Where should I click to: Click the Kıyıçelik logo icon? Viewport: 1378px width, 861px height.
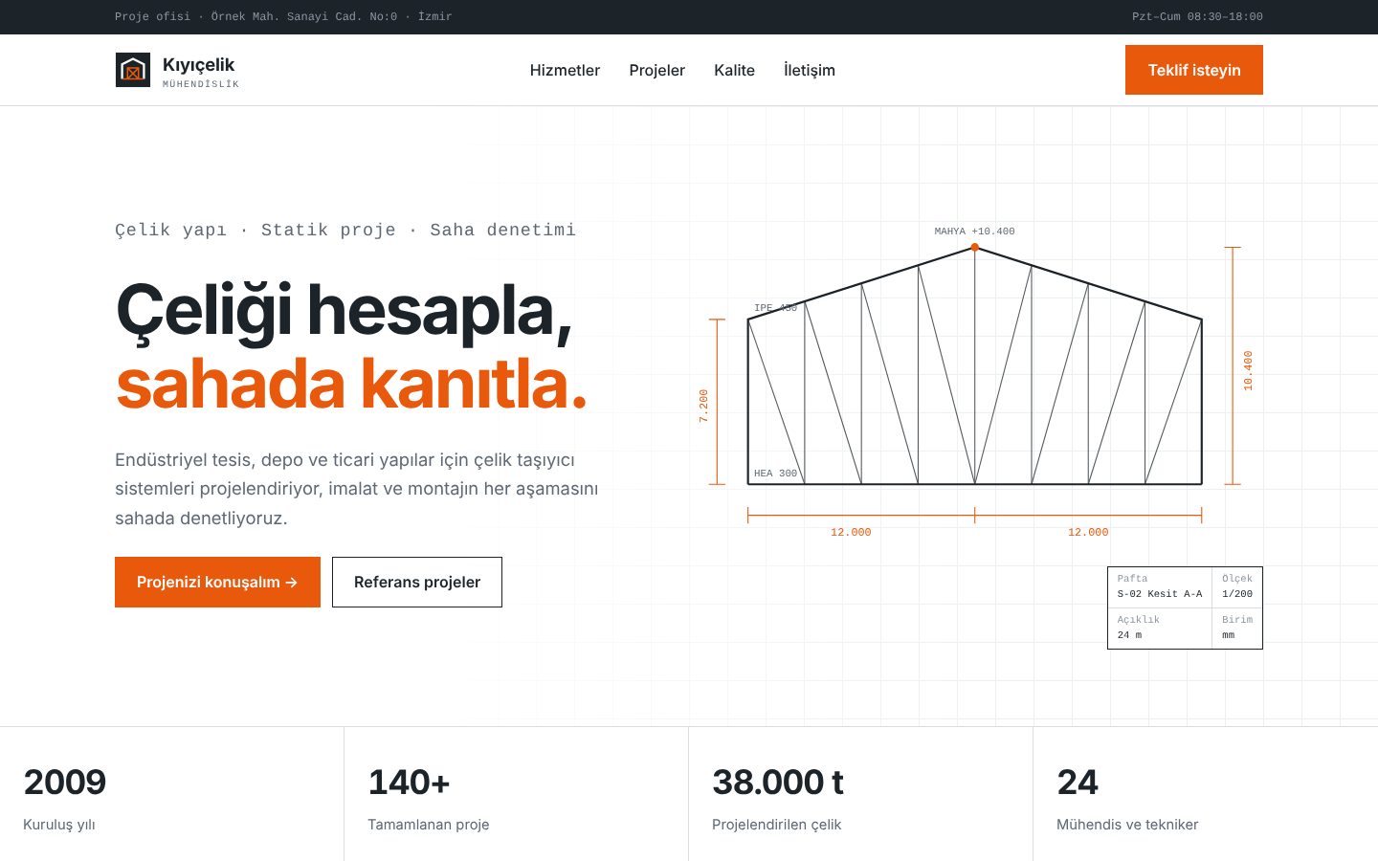click(x=133, y=70)
